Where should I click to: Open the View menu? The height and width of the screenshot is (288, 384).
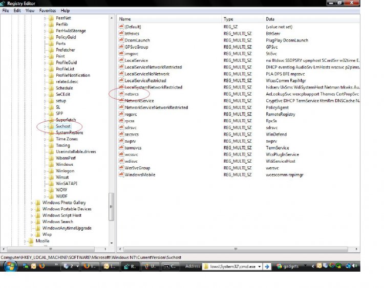coord(30,11)
